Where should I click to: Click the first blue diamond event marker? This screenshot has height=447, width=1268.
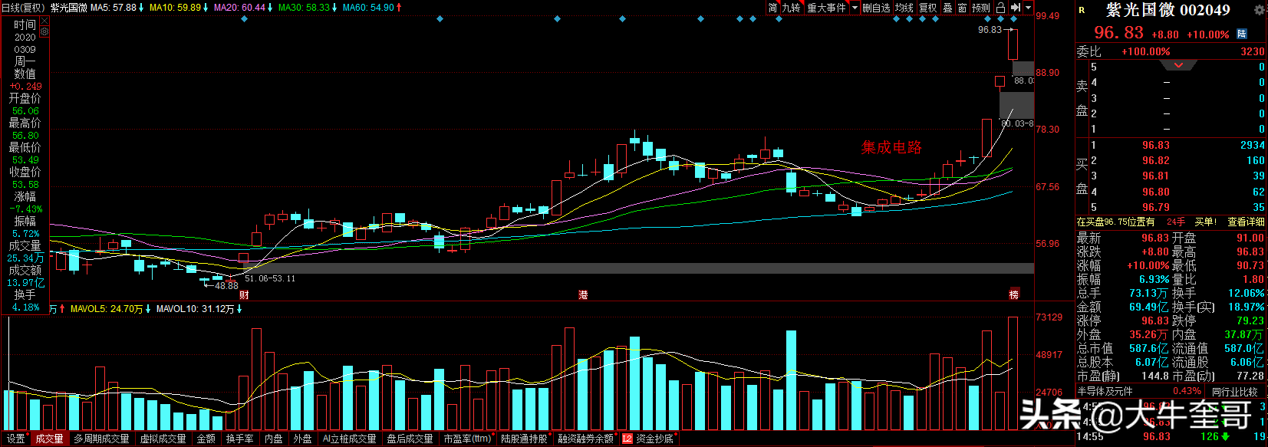[x=244, y=19]
